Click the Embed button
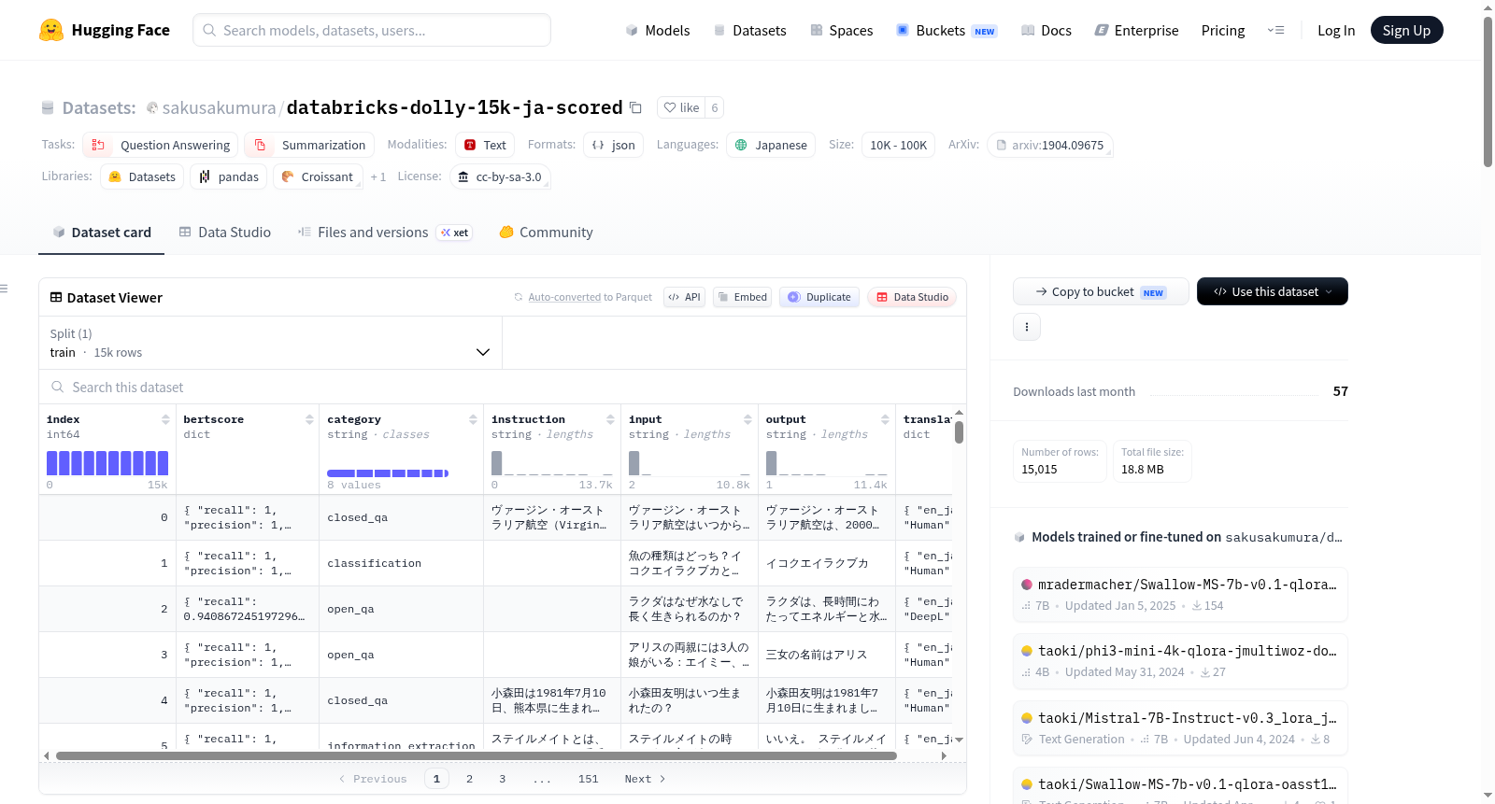Viewport: 1495px width, 804px height. coord(742,297)
